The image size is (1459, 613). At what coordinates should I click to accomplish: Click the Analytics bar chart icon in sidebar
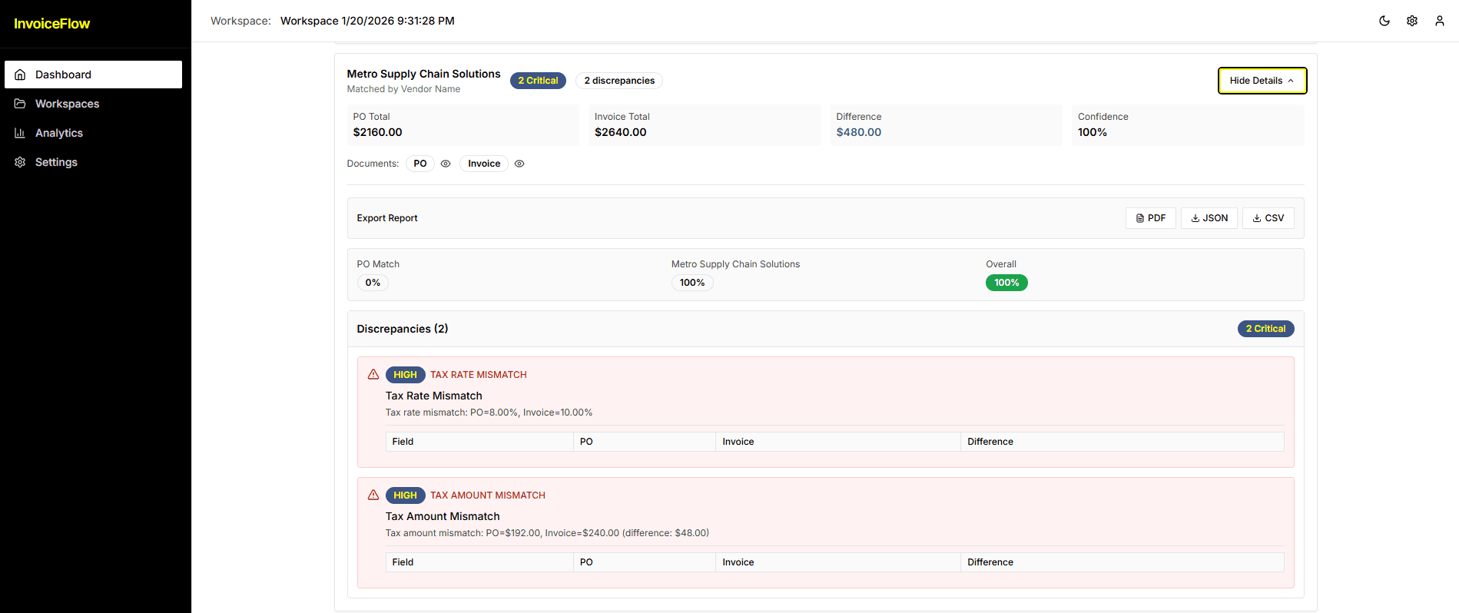(x=20, y=133)
